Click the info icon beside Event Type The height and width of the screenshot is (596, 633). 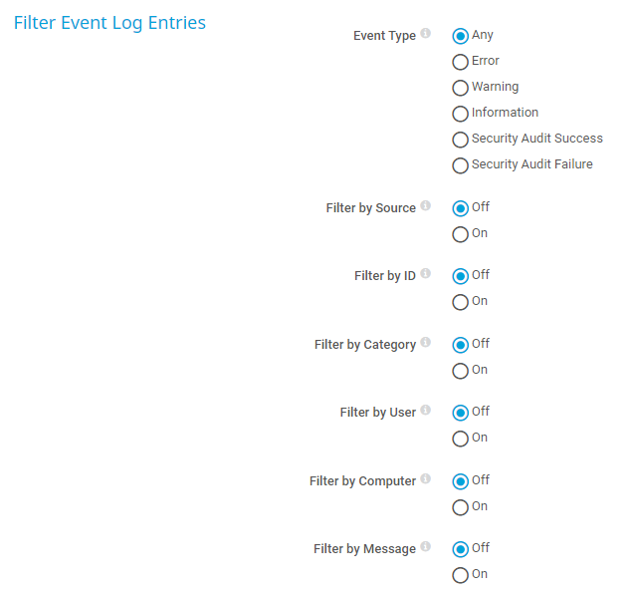(426, 34)
